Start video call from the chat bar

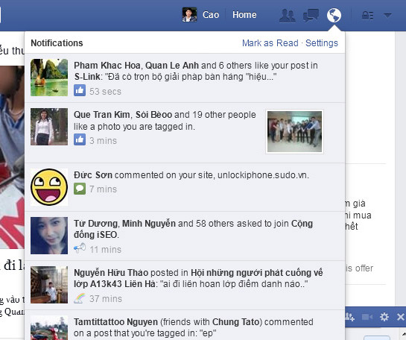click(367, 317)
